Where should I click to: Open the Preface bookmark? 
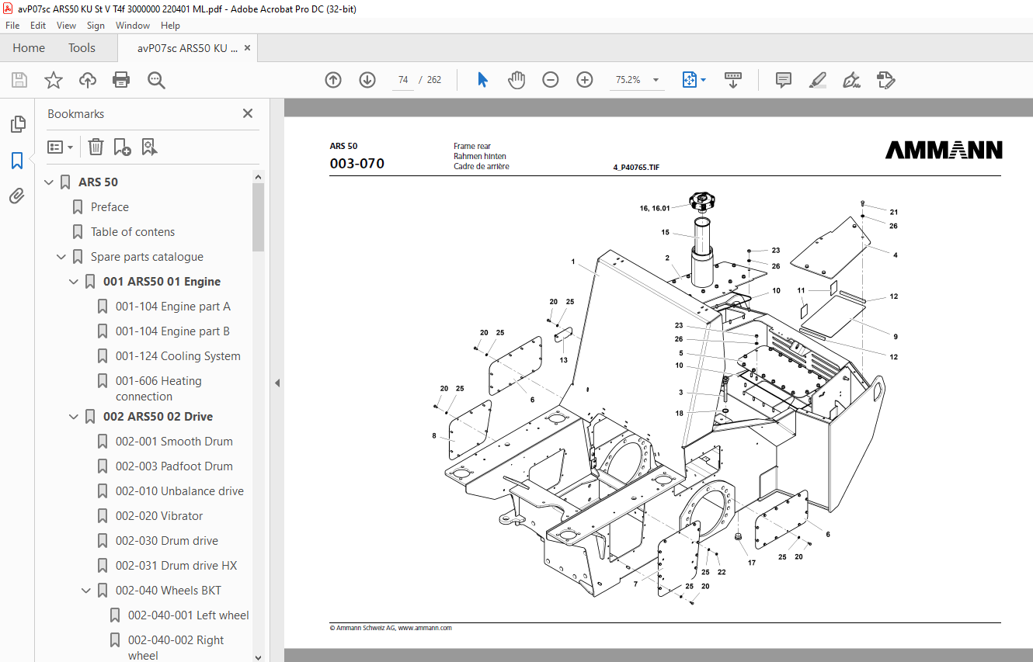110,207
